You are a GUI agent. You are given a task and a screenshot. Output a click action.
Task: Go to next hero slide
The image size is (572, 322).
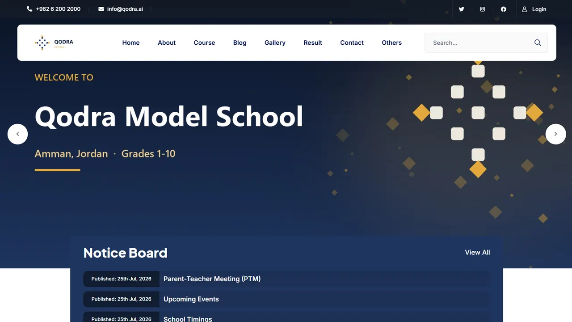[556, 134]
